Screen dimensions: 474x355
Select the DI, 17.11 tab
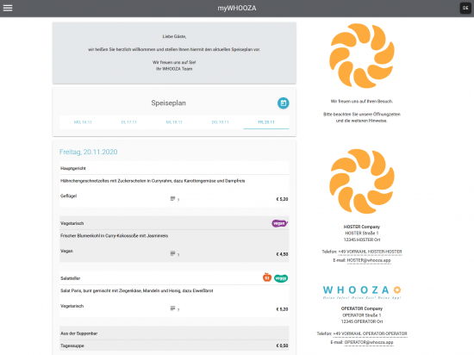(x=128, y=122)
